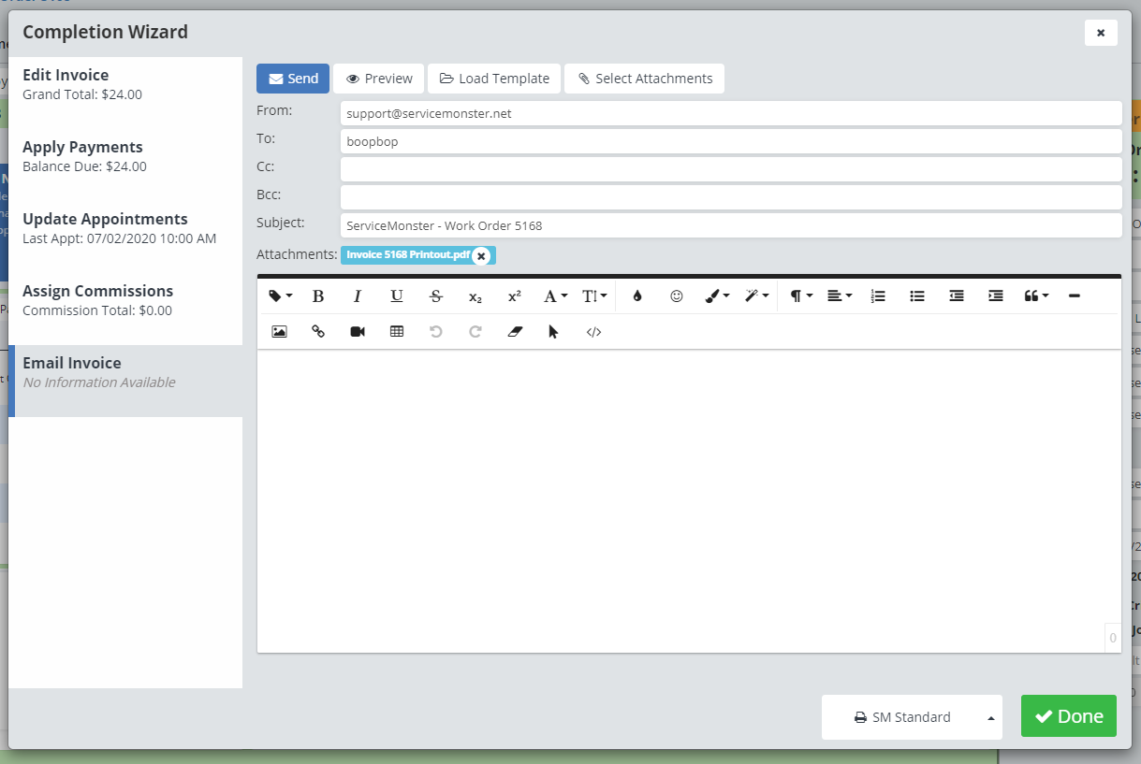Open the SM Standard print dropdown arrow
The image size is (1141, 764).
pyautogui.click(x=990, y=717)
